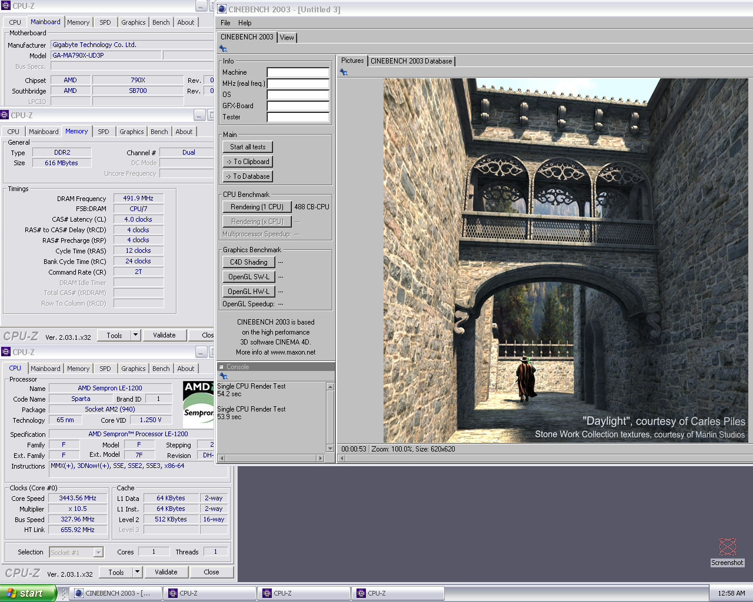Select the CINEBENCH 2003 Database tab
Screen dimensions: 753x602
(x=411, y=61)
